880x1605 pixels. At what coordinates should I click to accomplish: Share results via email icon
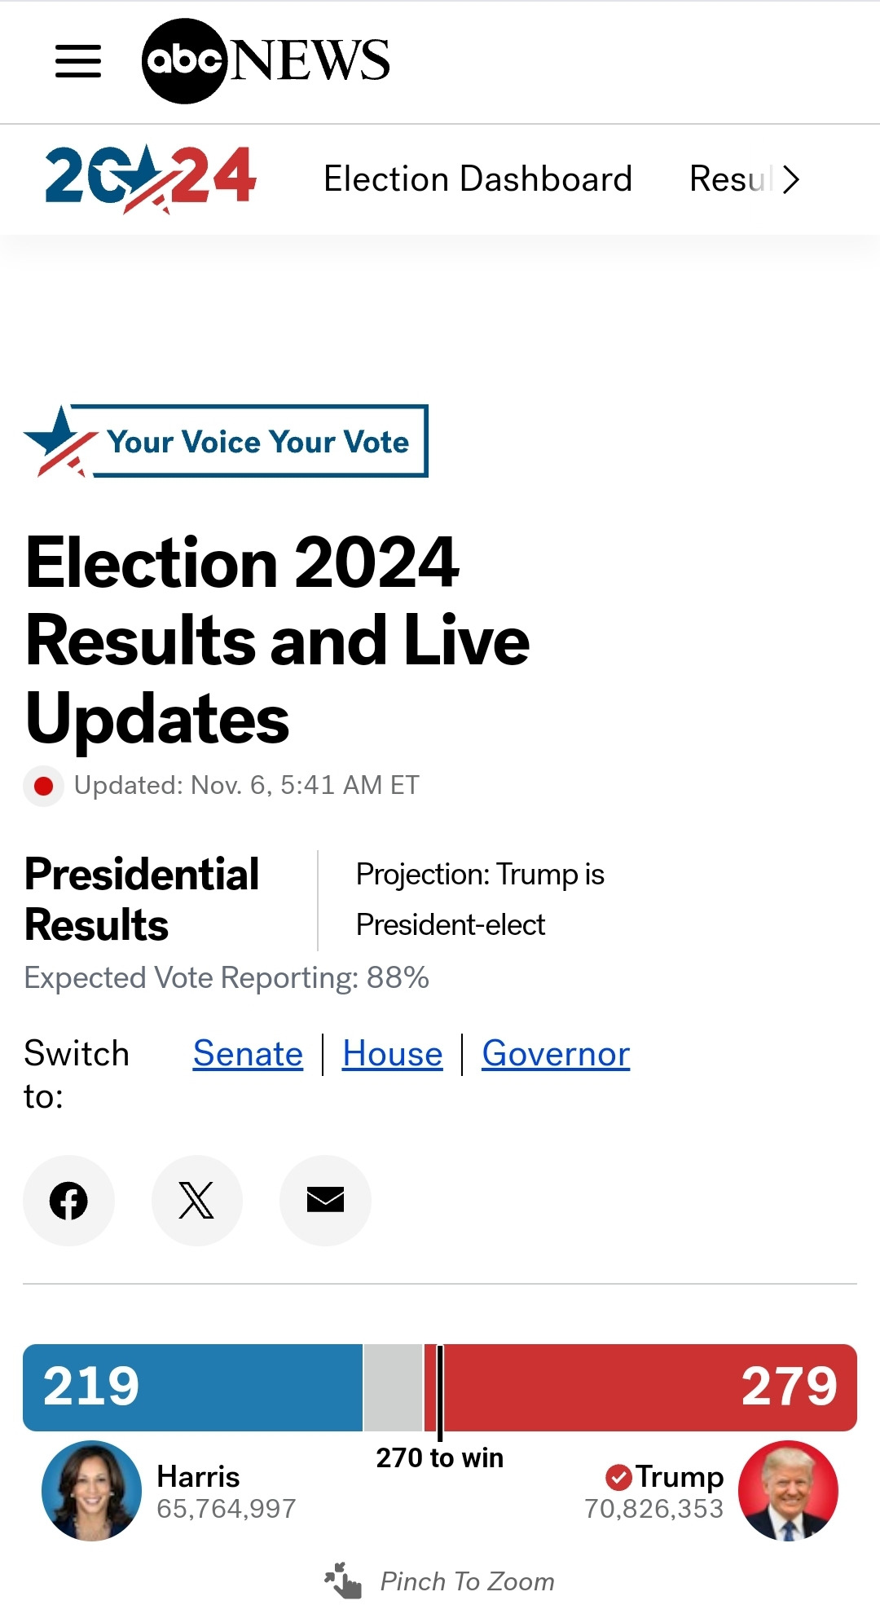pyautogui.click(x=325, y=1200)
